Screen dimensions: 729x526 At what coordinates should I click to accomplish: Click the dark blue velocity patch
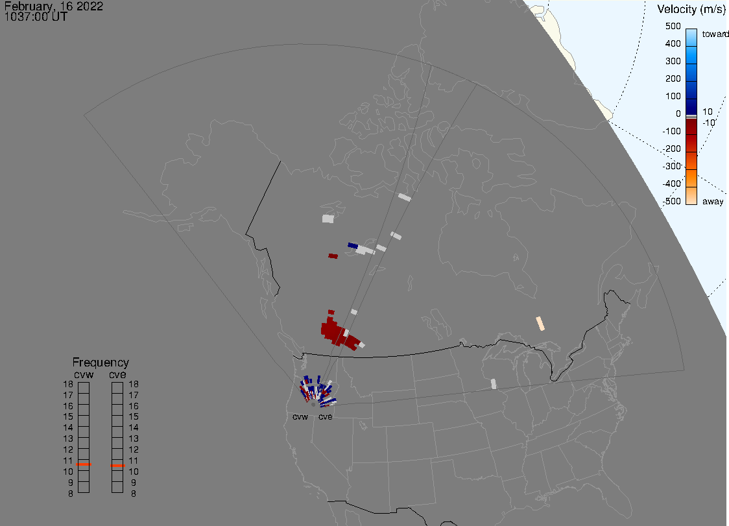point(353,245)
